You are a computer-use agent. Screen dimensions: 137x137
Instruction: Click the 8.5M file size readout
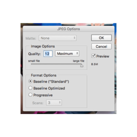tap(94, 64)
